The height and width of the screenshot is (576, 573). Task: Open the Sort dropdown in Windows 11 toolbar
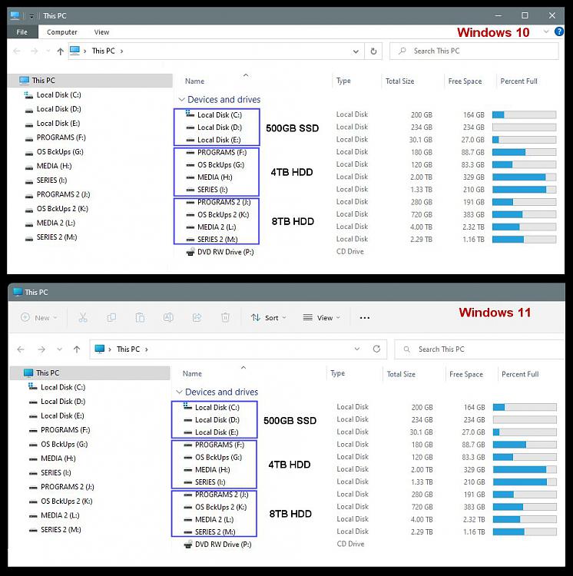pos(269,318)
